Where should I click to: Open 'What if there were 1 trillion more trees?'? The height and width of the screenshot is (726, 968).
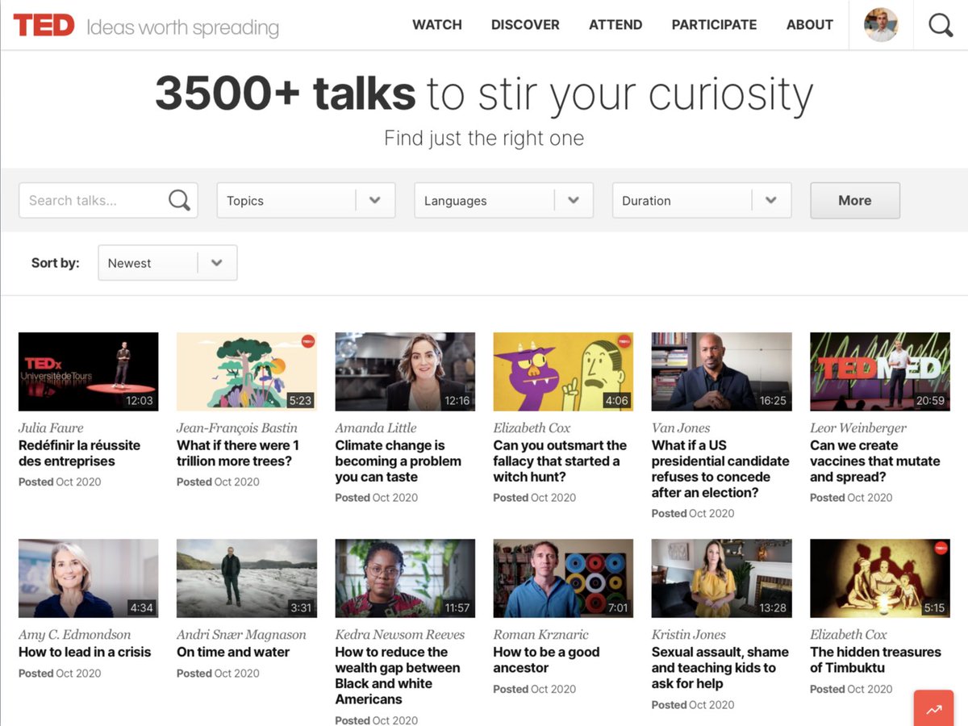pyautogui.click(x=238, y=453)
